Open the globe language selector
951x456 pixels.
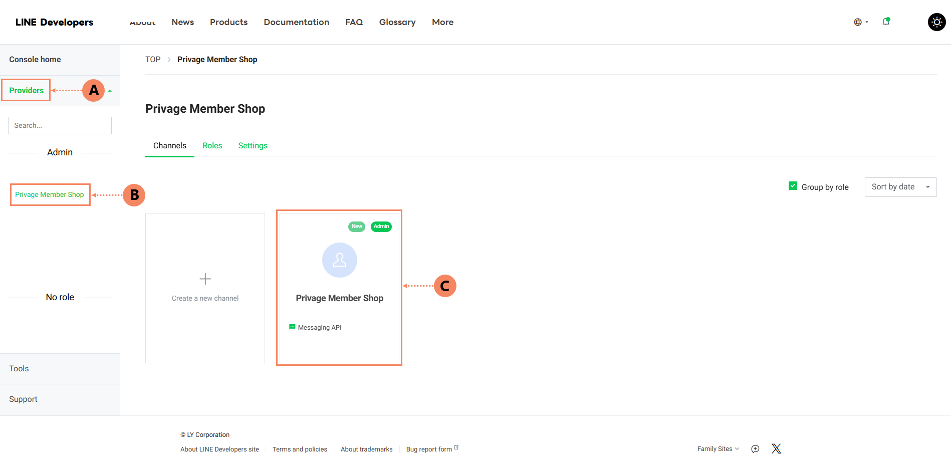coord(860,22)
